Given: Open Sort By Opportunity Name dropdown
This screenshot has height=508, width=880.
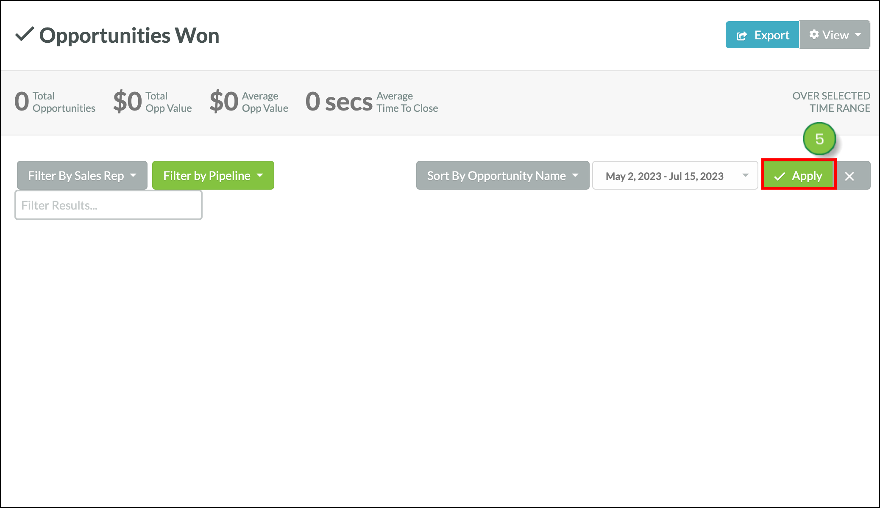Looking at the screenshot, I should [x=503, y=175].
